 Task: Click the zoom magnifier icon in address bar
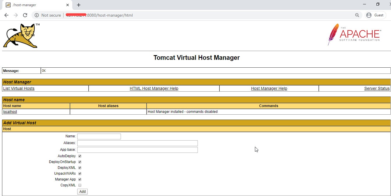pyautogui.click(x=357, y=15)
